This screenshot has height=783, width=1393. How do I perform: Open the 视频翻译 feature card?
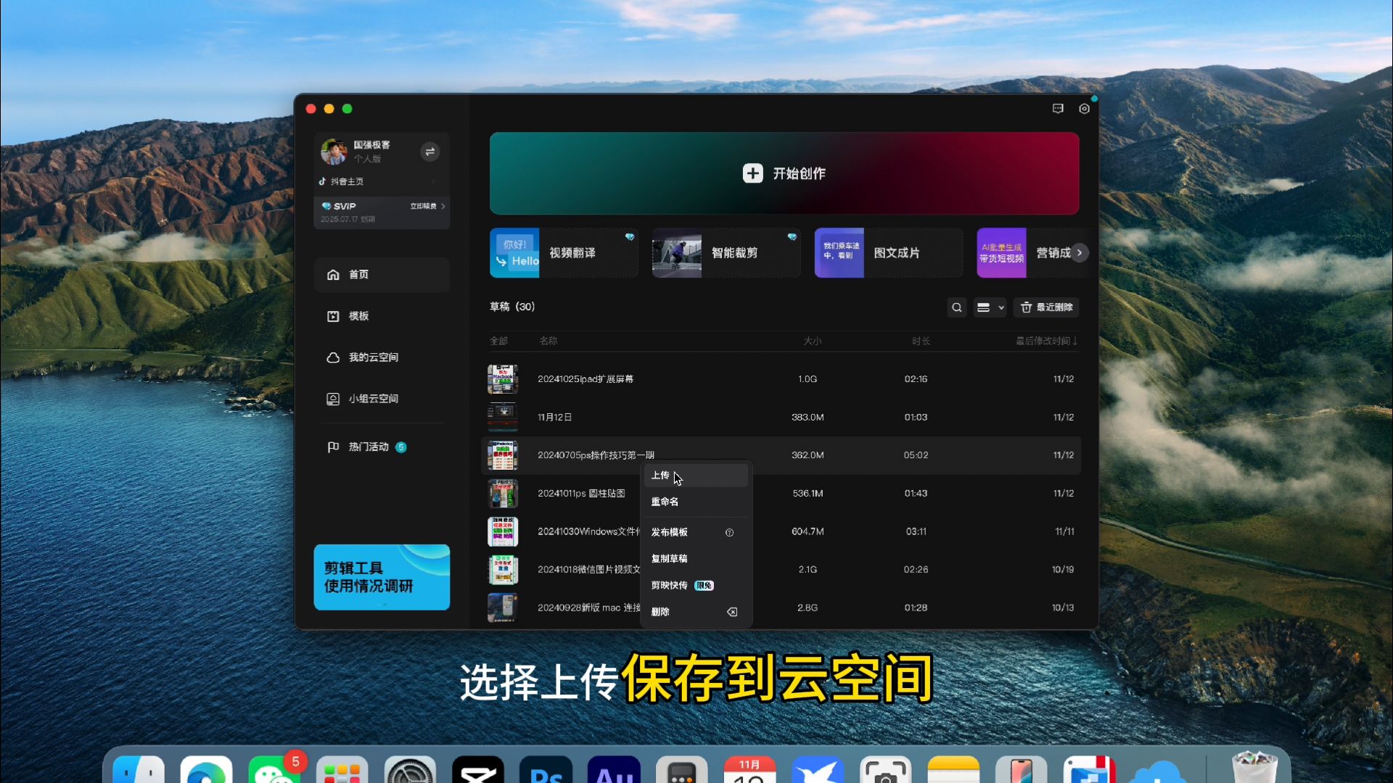point(564,253)
